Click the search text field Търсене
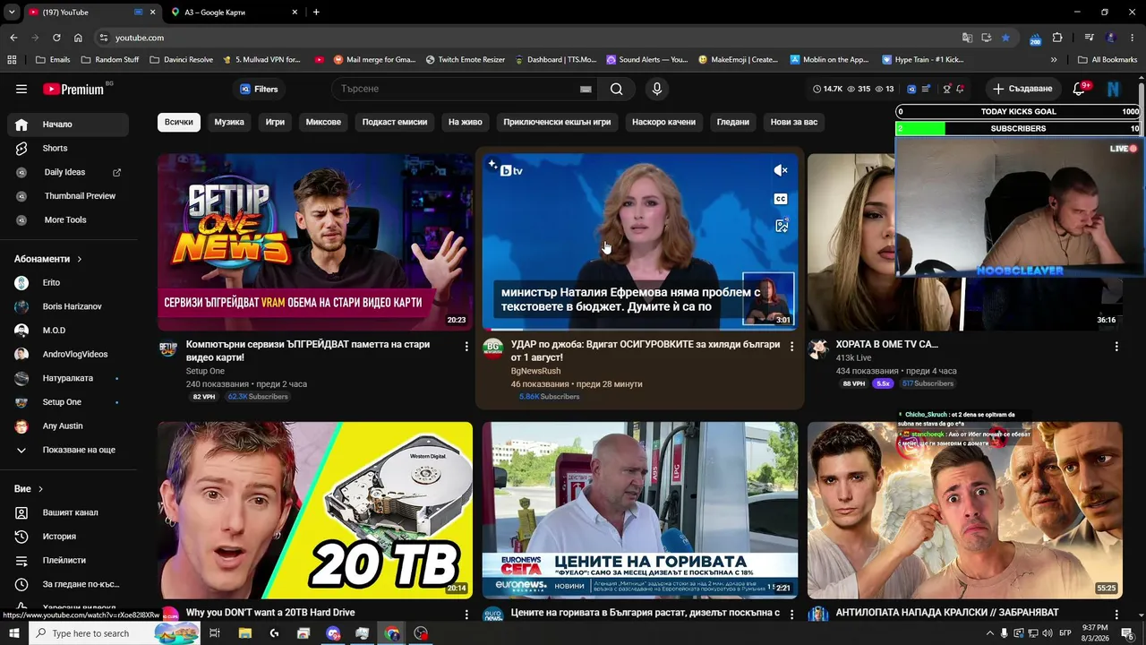The width and height of the screenshot is (1146, 645). pos(457,89)
